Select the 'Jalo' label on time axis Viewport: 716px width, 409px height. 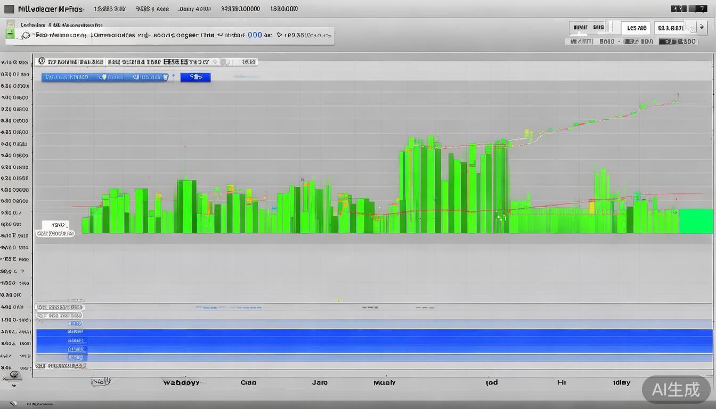point(320,382)
